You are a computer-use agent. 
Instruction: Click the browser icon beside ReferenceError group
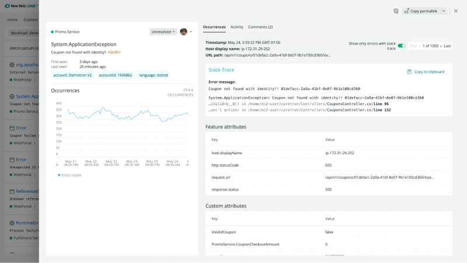pyautogui.click(x=12, y=192)
